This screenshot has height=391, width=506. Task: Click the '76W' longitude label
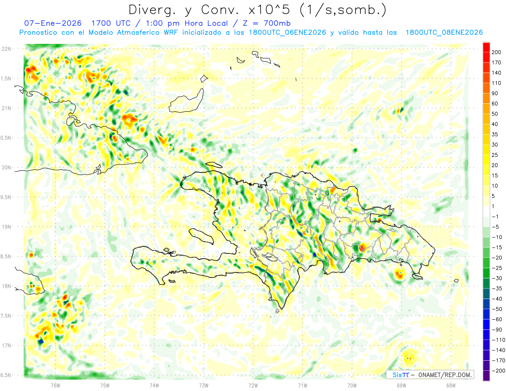(55, 386)
